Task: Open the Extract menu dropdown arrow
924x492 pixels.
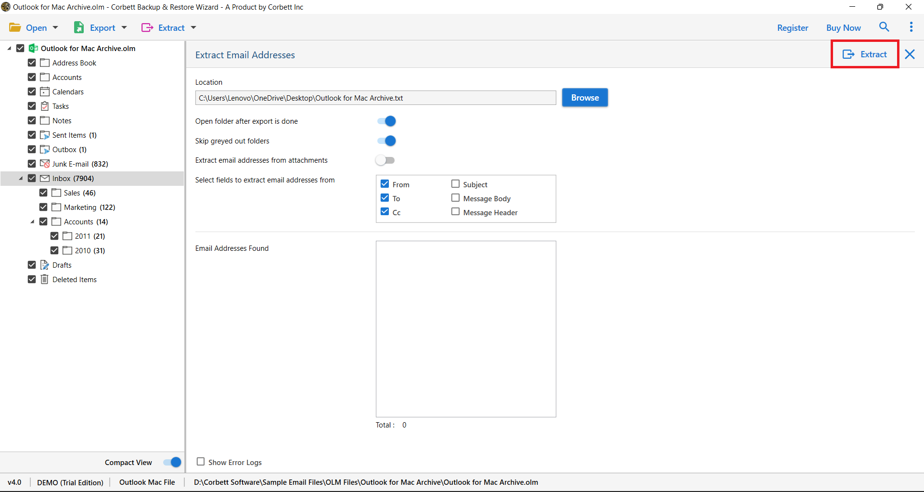Action: [x=193, y=28]
